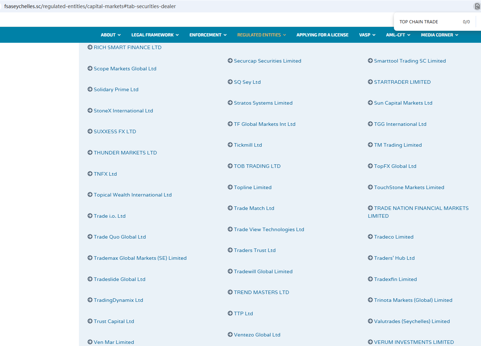481x346 pixels.
Task: Click the arrow icon next to Trust Capital Ltd
Action: click(90, 321)
